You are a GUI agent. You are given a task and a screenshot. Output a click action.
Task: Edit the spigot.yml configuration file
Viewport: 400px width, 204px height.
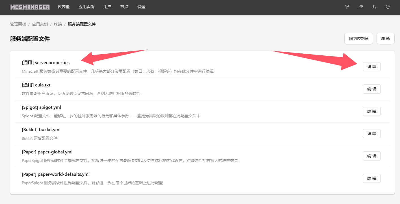(371, 111)
